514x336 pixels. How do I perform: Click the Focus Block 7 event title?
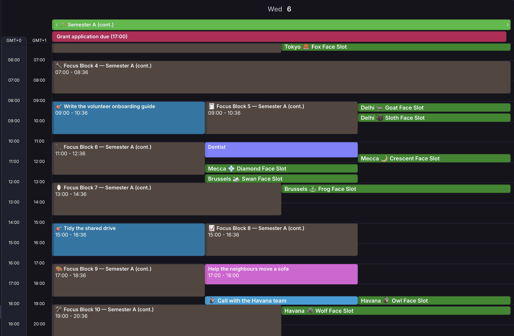pos(107,188)
